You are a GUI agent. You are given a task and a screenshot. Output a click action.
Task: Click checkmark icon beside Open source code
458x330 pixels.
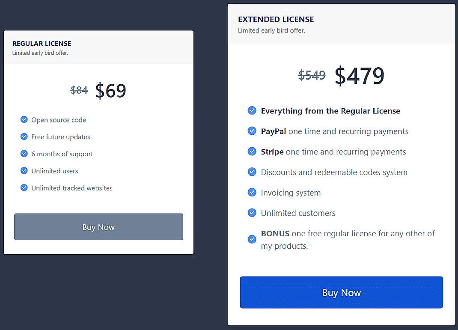(x=24, y=119)
